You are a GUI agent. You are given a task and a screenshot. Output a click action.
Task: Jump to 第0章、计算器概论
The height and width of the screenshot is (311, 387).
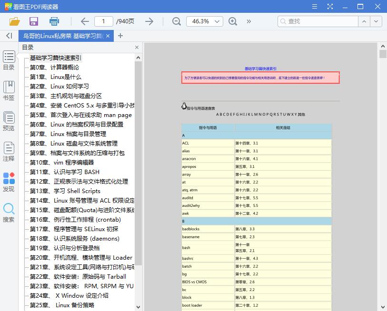point(54,68)
